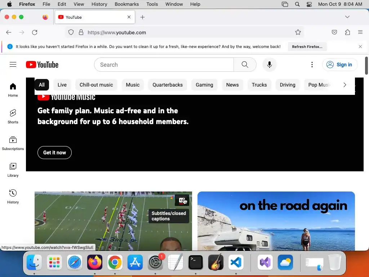Screen dimensions: 369x277
Task: Click the URL address bar
Action: pos(185,32)
